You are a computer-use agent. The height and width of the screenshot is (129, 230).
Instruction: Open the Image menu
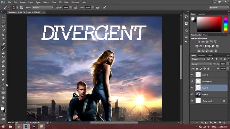tap(23, 3)
